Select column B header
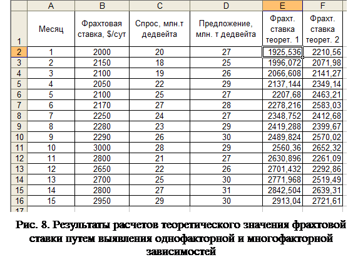The width and height of the screenshot is (363, 262). 102,6
